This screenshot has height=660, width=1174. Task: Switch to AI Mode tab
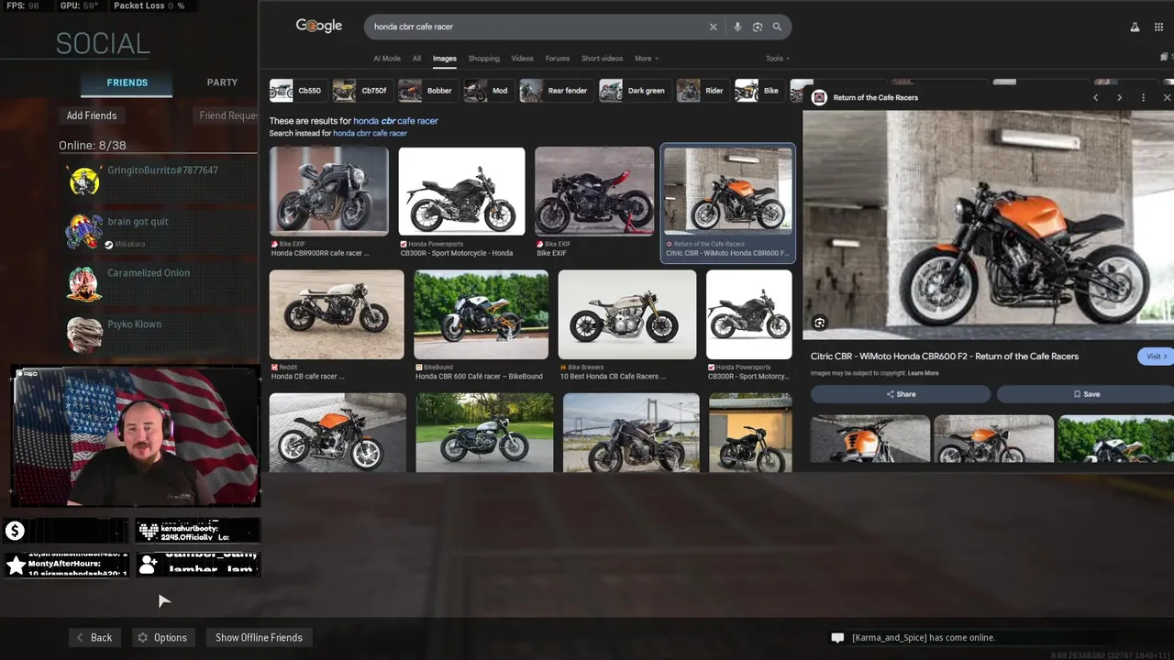(x=387, y=59)
